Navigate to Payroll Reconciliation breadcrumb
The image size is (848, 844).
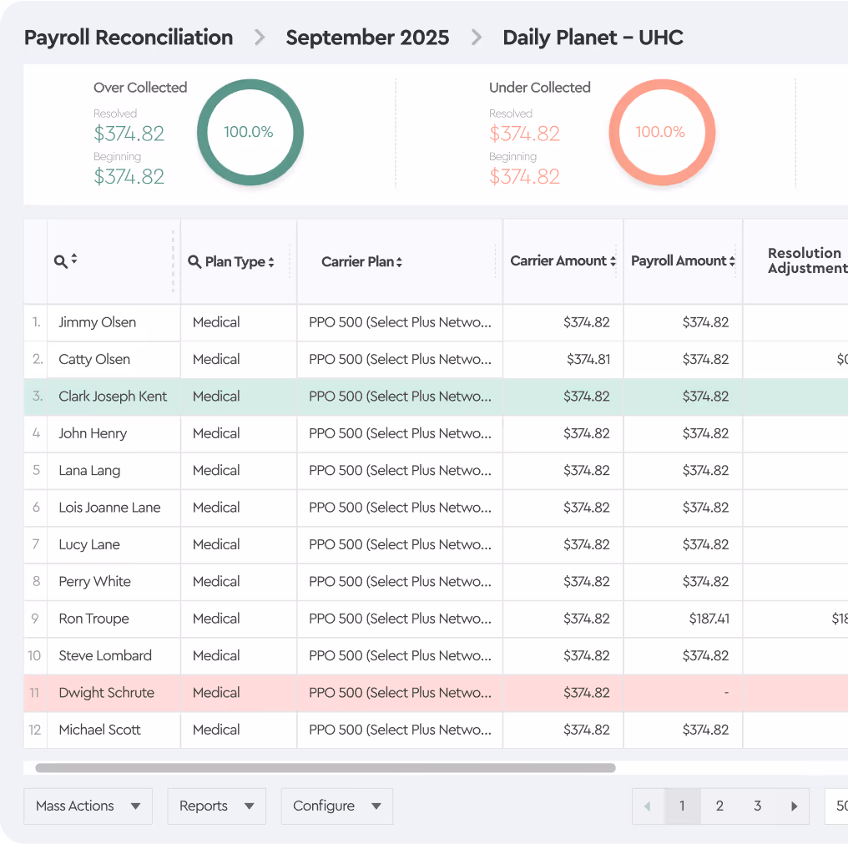129,38
